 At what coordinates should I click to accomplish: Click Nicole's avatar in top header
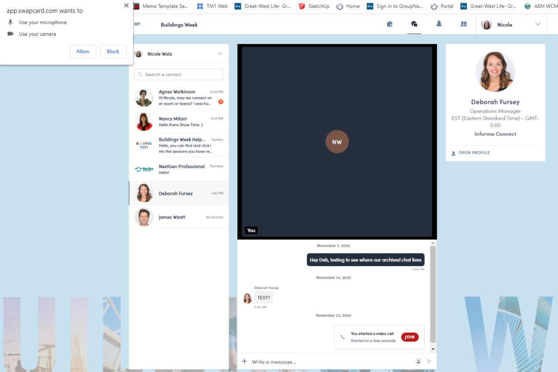(487, 24)
